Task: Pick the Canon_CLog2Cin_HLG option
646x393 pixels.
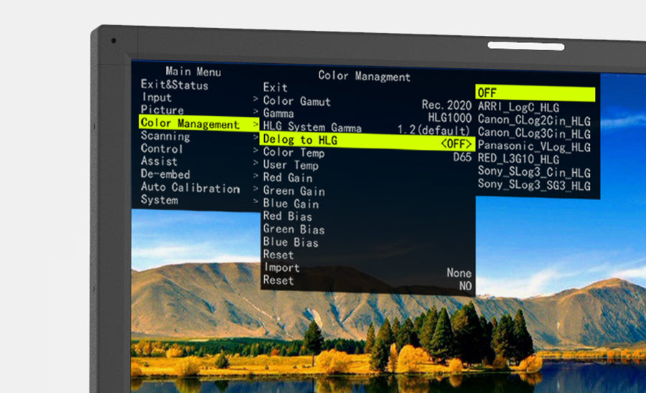Action: pyautogui.click(x=534, y=120)
